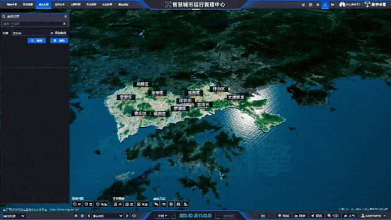This screenshot has height=220, width=391.
Task: Click the last icon in bottom map toolbar
Action: coord(186,204)
